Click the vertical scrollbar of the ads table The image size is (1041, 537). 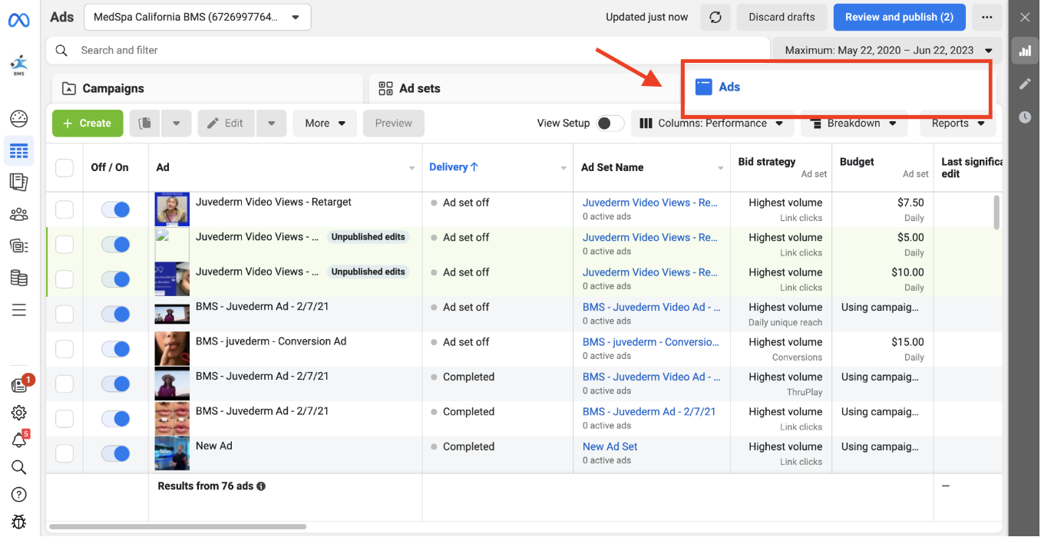pyautogui.click(x=996, y=212)
